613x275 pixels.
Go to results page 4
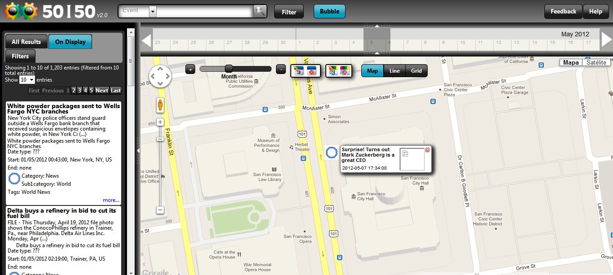point(85,90)
